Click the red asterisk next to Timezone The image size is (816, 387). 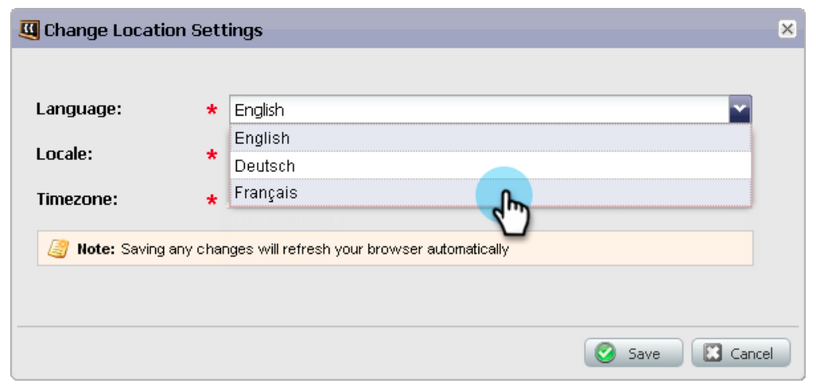pos(212,201)
